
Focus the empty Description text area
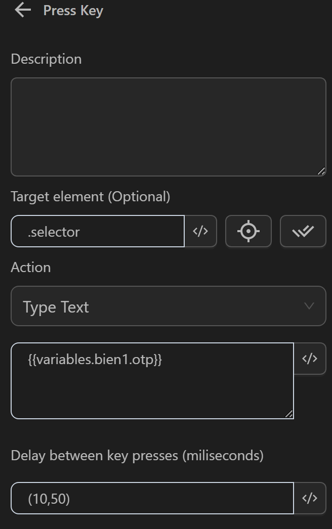(167, 126)
